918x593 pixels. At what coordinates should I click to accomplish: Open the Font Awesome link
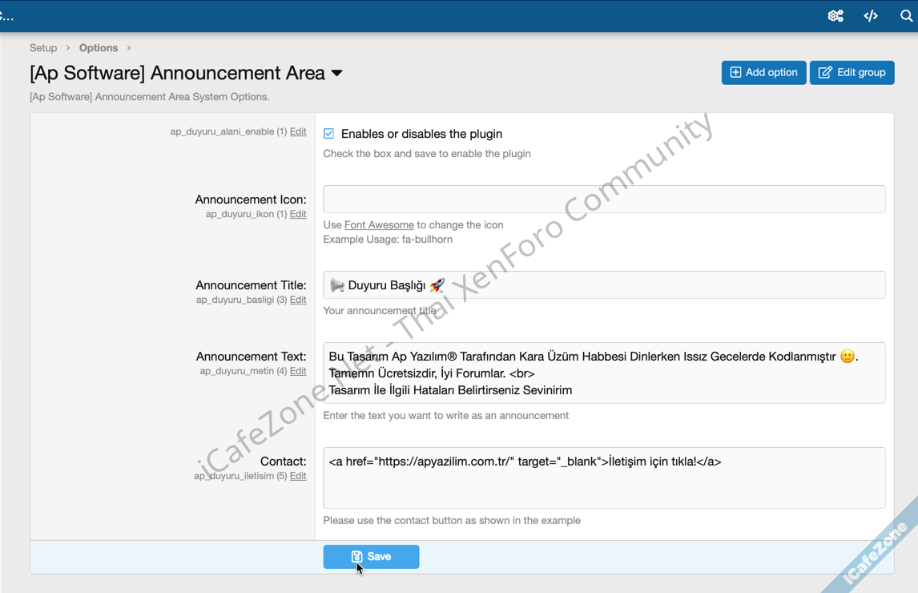point(379,225)
